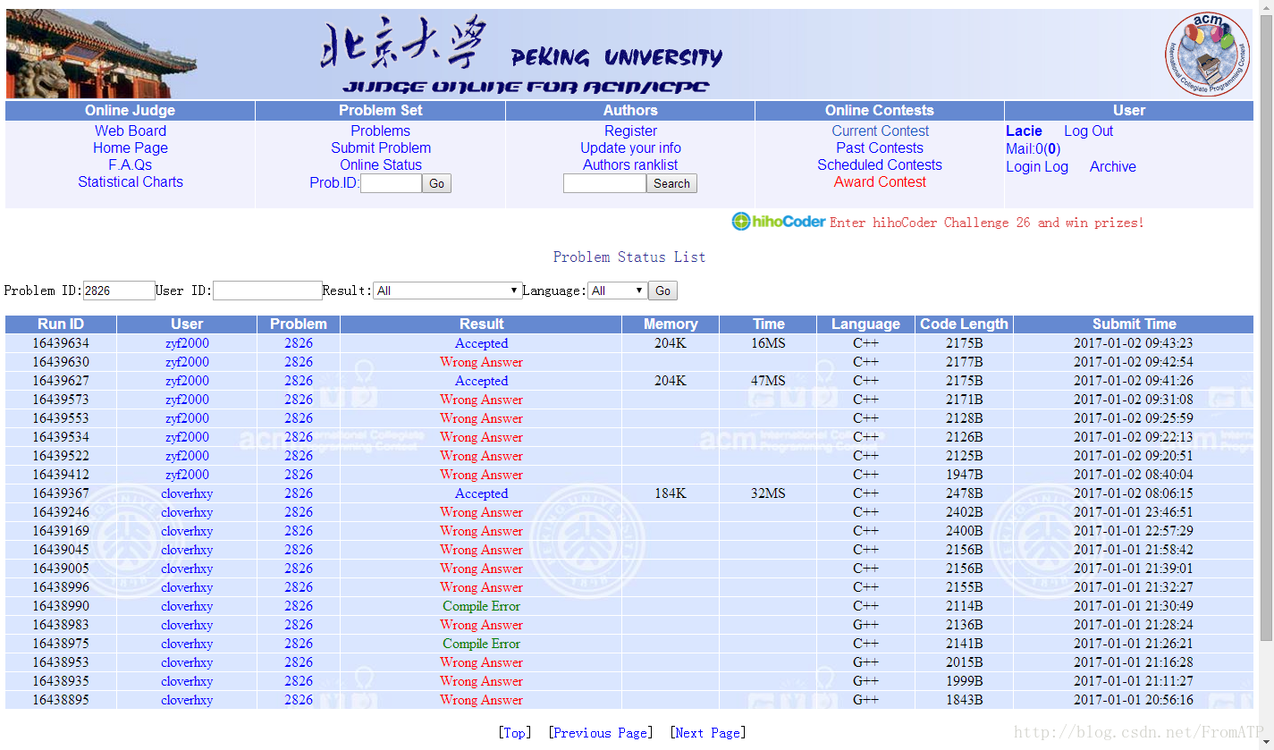Click Go button next to Language filter
Viewport: 1274px width, 750px height.
tap(663, 291)
